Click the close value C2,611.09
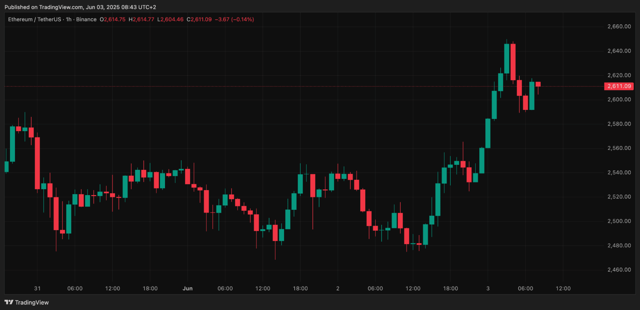Image resolution: width=640 pixels, height=310 pixels. coord(199,19)
